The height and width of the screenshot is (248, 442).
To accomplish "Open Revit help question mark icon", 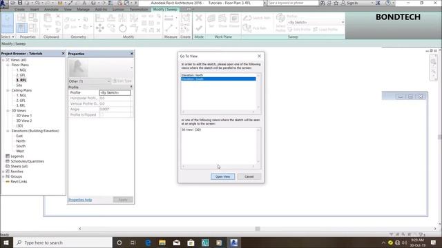I will click(388, 3).
